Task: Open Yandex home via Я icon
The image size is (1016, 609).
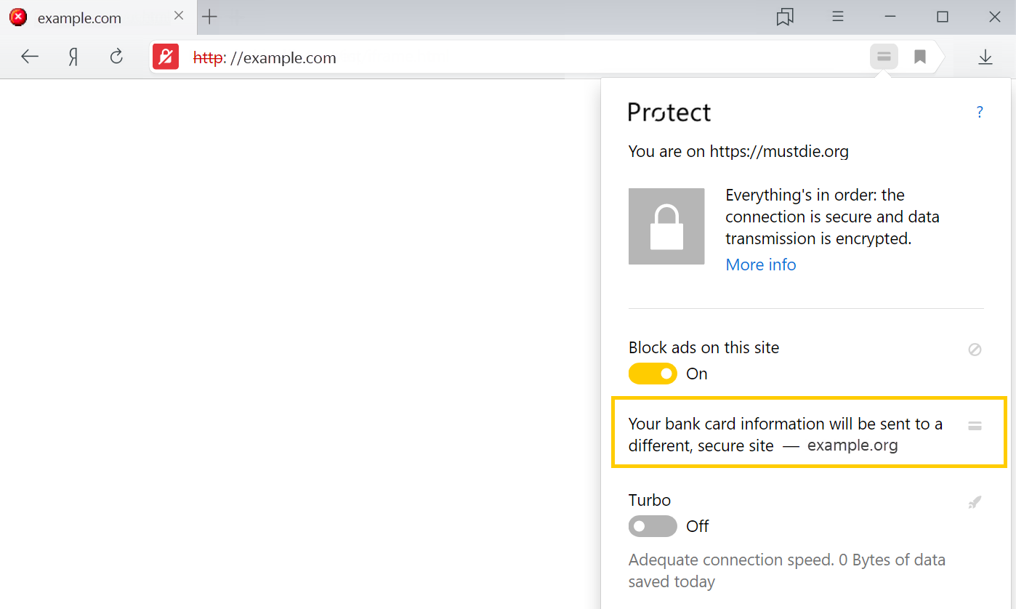Action: click(x=73, y=57)
